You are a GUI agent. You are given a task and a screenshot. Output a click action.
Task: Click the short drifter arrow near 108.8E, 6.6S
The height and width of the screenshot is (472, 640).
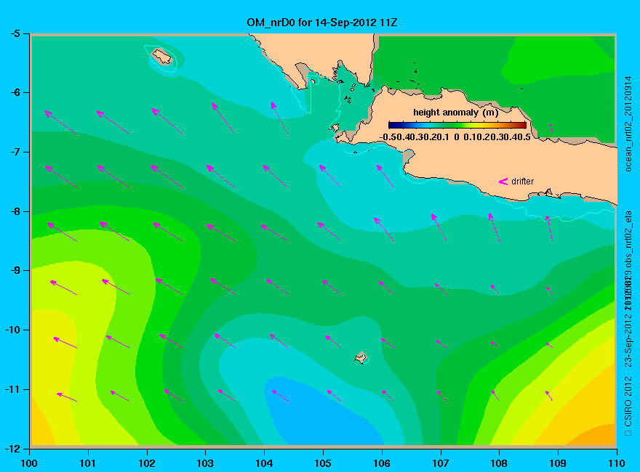coord(551,129)
